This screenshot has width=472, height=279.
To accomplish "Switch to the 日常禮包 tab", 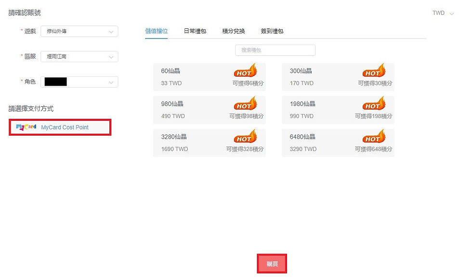I will click(195, 31).
